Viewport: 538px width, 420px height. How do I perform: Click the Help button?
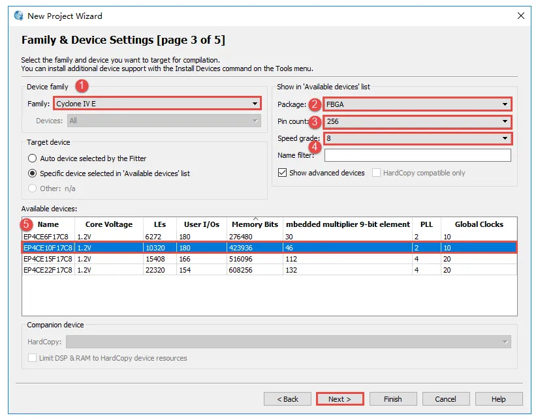tap(499, 399)
